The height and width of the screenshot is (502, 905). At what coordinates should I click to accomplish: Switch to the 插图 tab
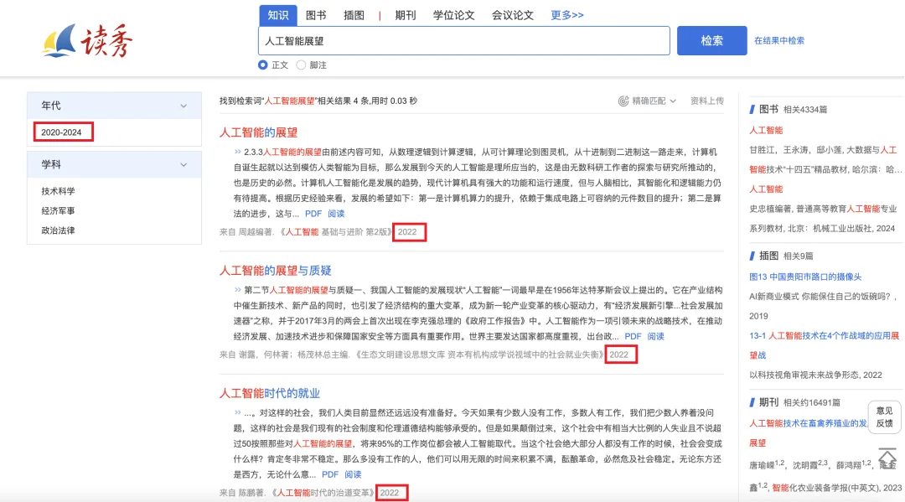tap(354, 16)
